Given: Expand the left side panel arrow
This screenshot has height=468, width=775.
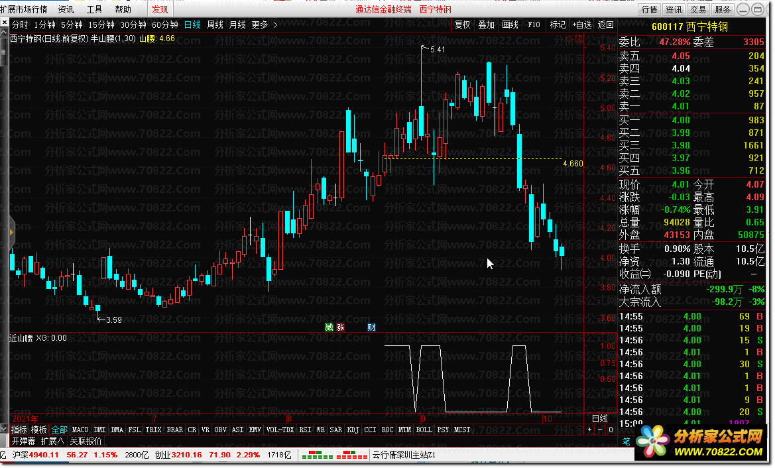Looking at the screenshot, I should [11, 231].
